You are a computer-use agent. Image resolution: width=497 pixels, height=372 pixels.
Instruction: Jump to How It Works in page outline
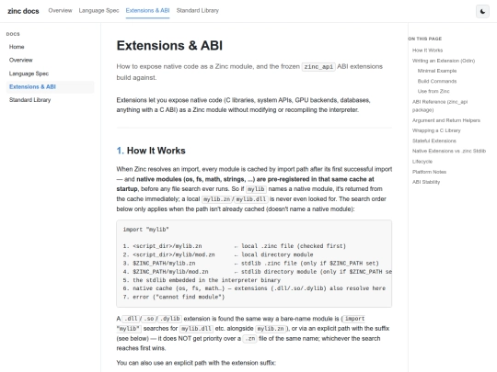tap(427, 51)
